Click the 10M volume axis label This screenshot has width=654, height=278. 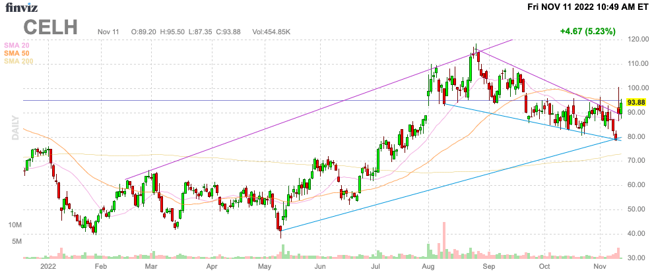point(15,225)
